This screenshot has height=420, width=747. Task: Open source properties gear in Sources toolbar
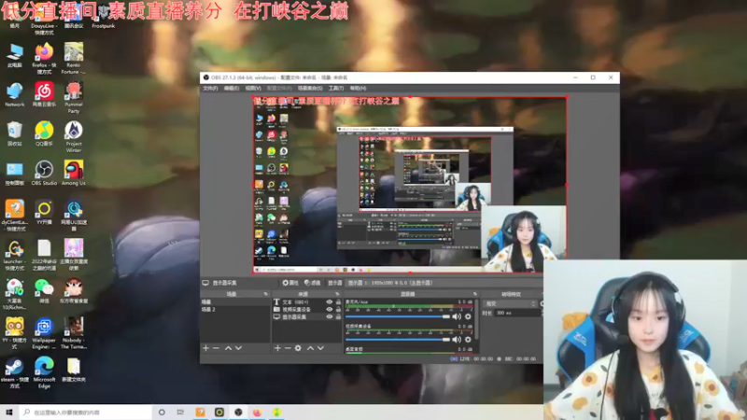point(298,348)
